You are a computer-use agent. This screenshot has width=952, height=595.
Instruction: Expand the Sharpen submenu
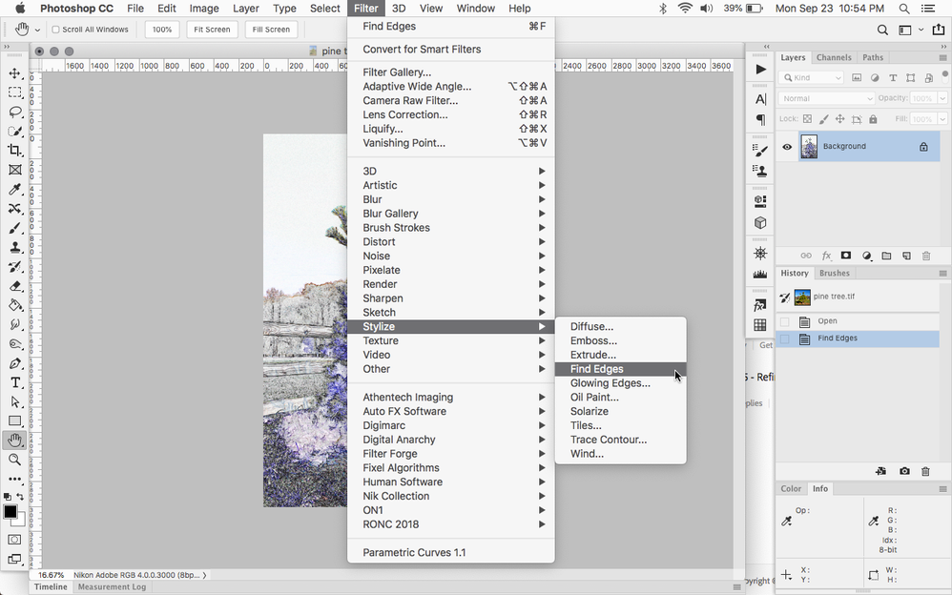click(450, 298)
